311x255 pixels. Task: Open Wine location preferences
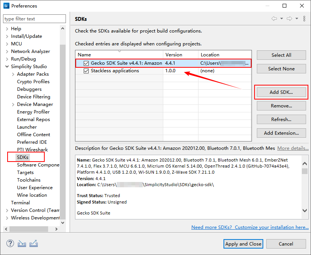(32, 195)
